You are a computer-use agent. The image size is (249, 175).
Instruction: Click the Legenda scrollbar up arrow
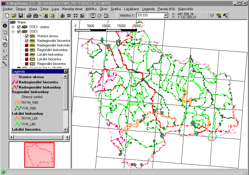[x=65, y=76]
